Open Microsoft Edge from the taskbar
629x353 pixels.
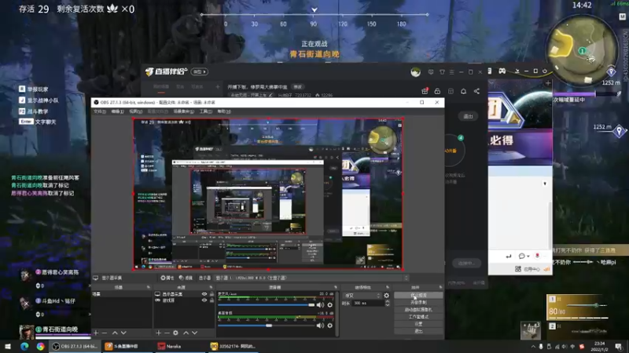pyautogui.click(x=24, y=346)
